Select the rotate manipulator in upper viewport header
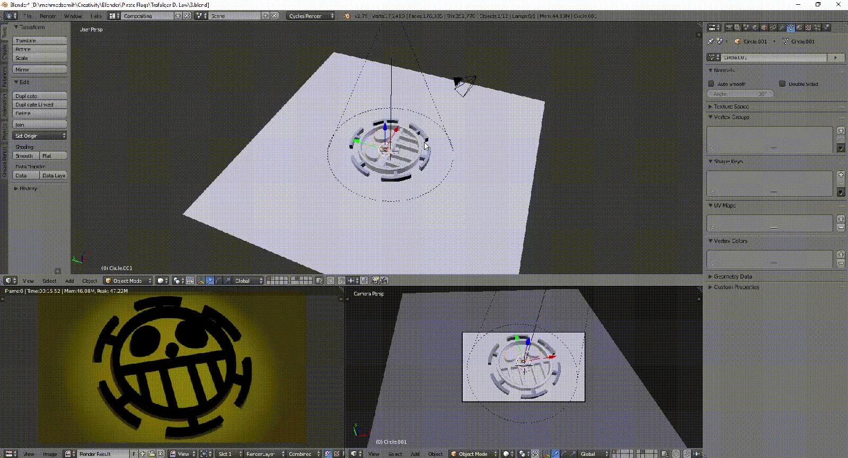Image resolution: width=848 pixels, height=458 pixels. [219, 281]
